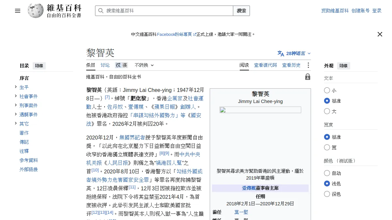Select the 阅读 view tab
This screenshot has width=392, height=220.
244,65
